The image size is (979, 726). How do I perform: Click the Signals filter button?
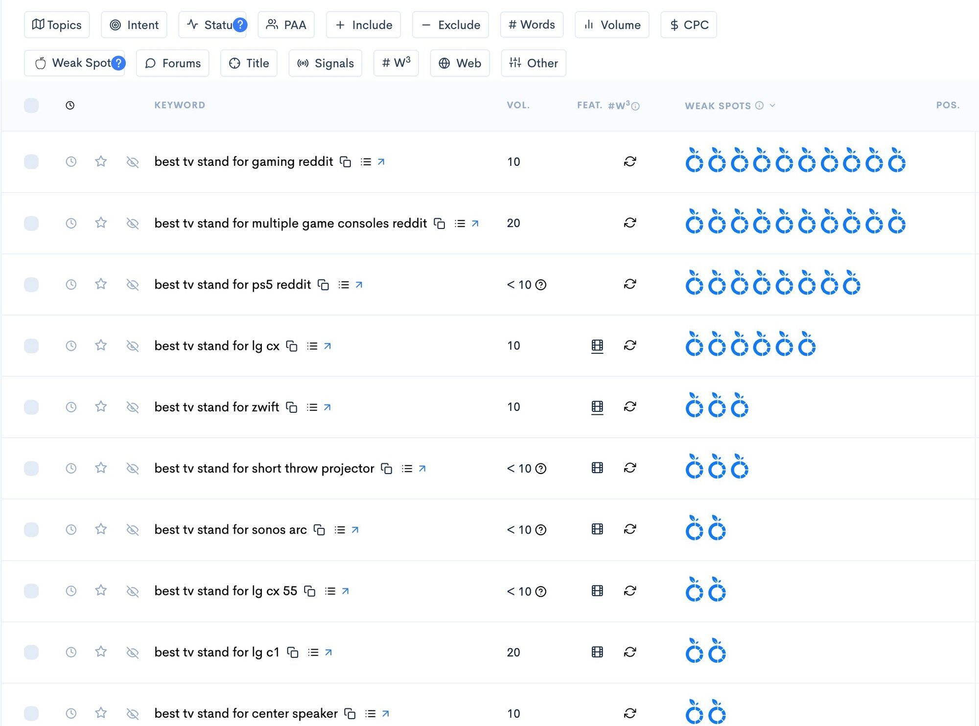[326, 63]
